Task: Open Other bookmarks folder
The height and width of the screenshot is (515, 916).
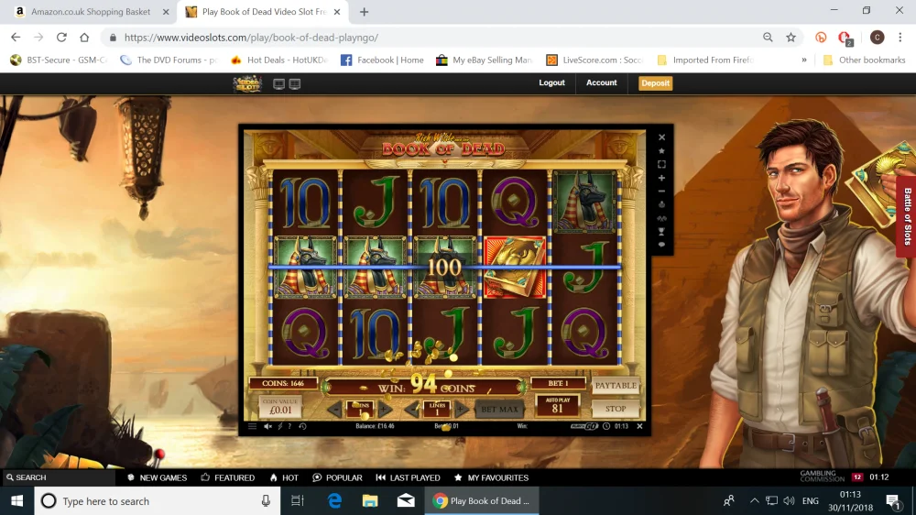Action: coord(864,60)
